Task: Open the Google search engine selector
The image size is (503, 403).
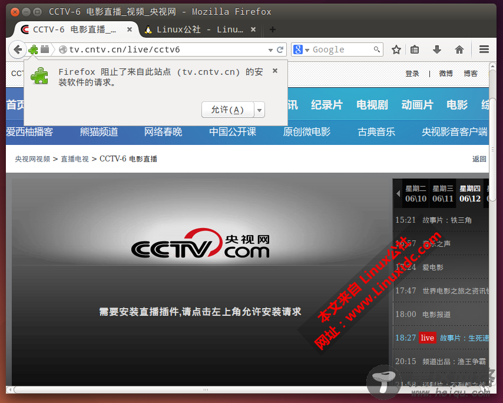Action: coord(301,49)
